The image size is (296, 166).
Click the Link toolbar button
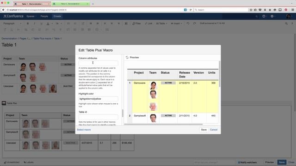point(148,24)
